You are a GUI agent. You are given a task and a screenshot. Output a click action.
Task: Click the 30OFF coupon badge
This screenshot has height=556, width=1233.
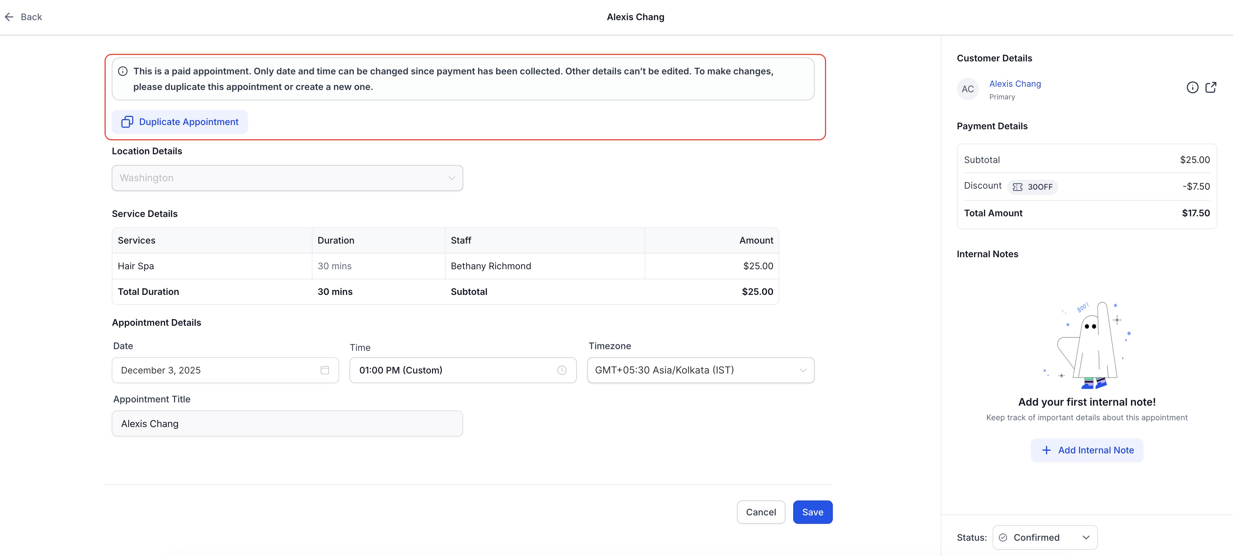(1033, 187)
